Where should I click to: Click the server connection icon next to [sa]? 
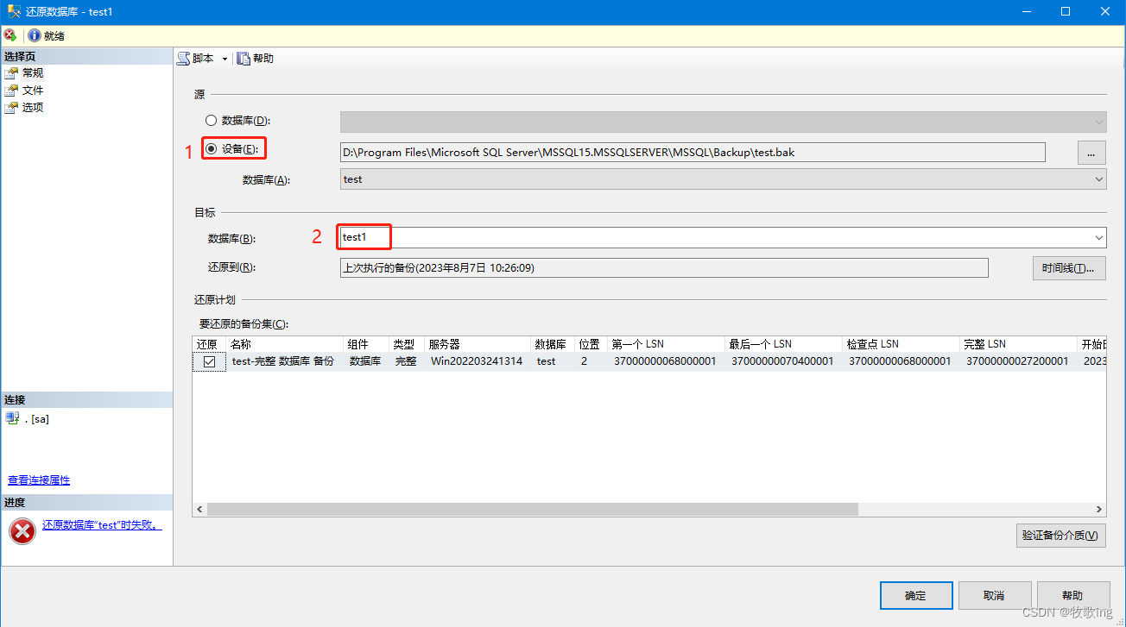(x=12, y=418)
